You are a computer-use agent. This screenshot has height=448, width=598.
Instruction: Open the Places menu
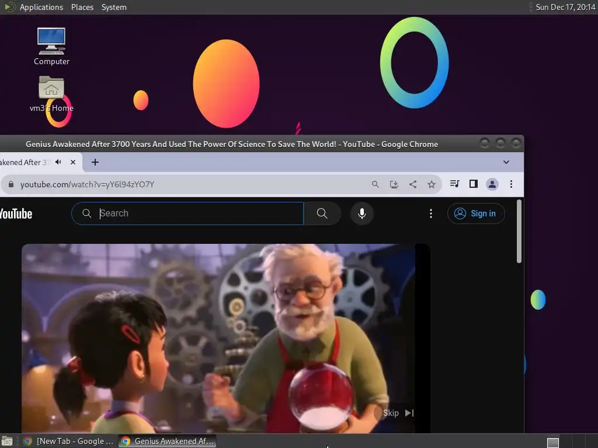point(82,7)
